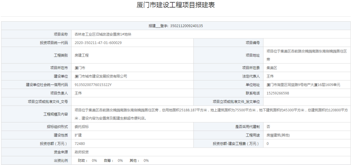Click the 扩建 value
353x165 pixels.
[x=78, y=135]
